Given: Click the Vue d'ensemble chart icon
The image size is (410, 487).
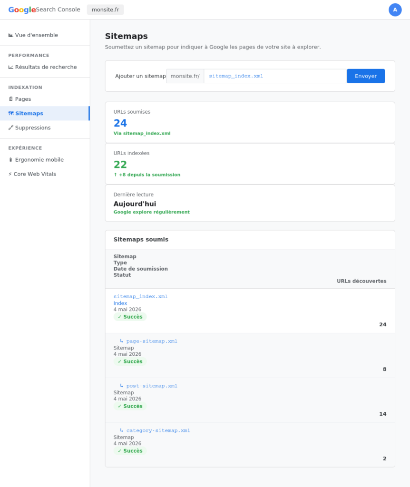Looking at the screenshot, I should pos(10,35).
